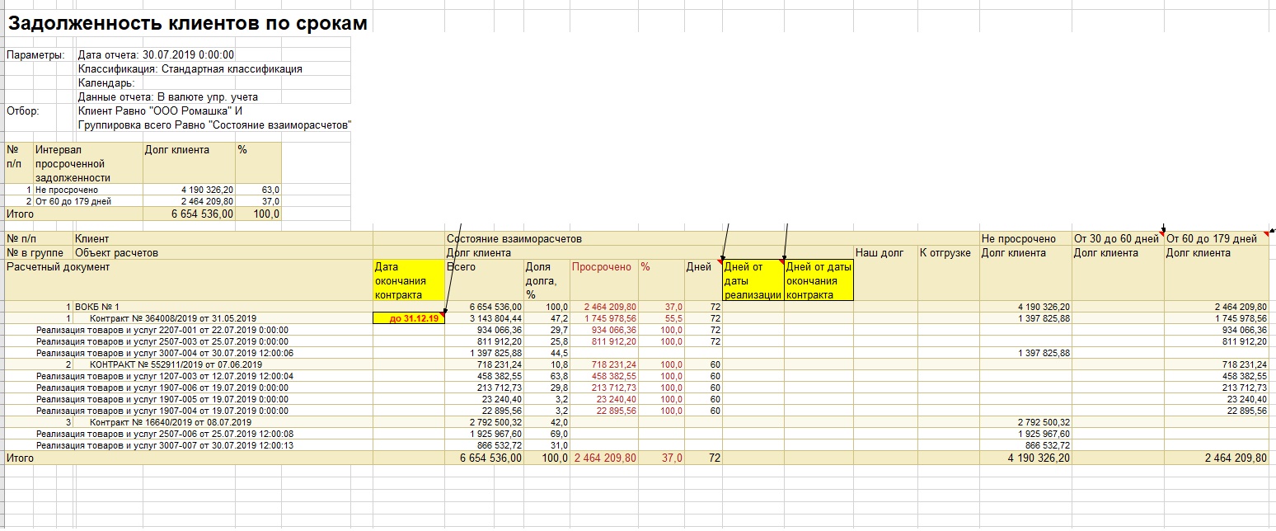
Task: Click document "Реализация товаров и услуг 2207-001"
Action: [162, 330]
